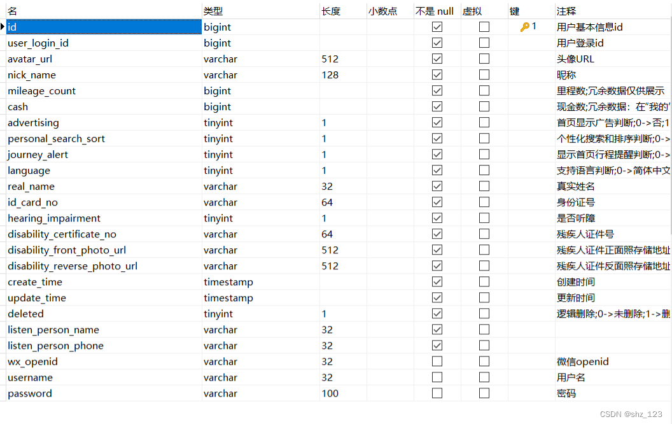Click the 名 column header
The width and height of the screenshot is (672, 424).
pyautogui.click(x=12, y=11)
